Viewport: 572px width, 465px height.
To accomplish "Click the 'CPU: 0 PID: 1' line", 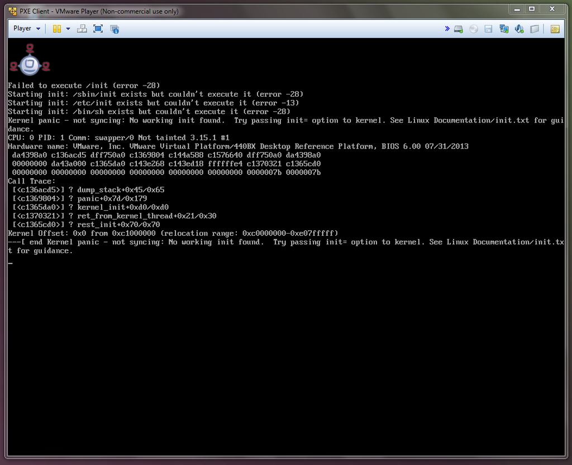I will click(x=118, y=137).
